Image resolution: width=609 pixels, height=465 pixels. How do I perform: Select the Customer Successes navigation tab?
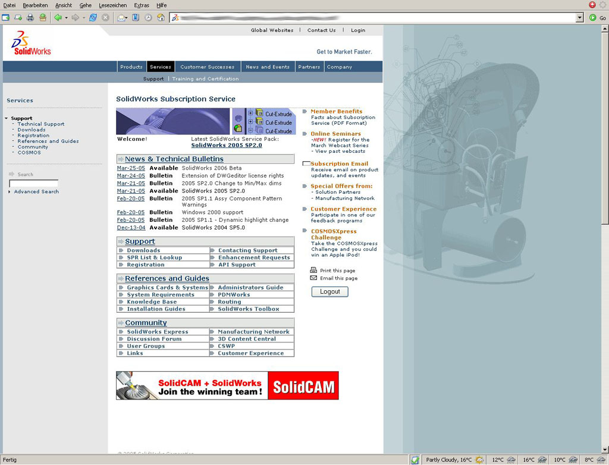click(x=208, y=67)
